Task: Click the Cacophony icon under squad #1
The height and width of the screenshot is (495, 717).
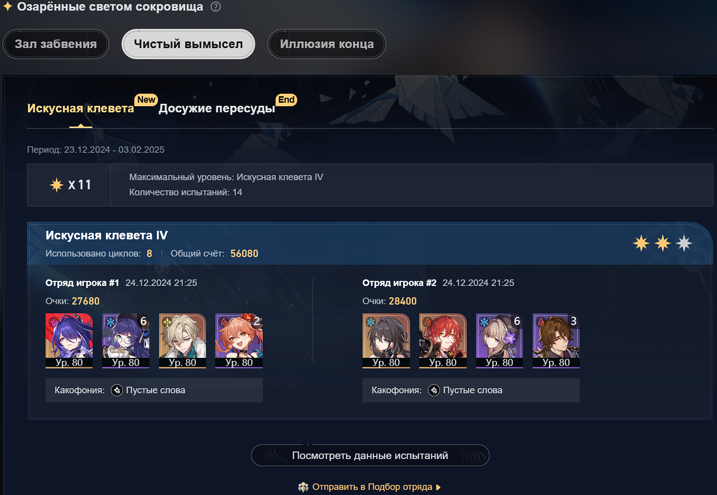Action: click(x=117, y=390)
